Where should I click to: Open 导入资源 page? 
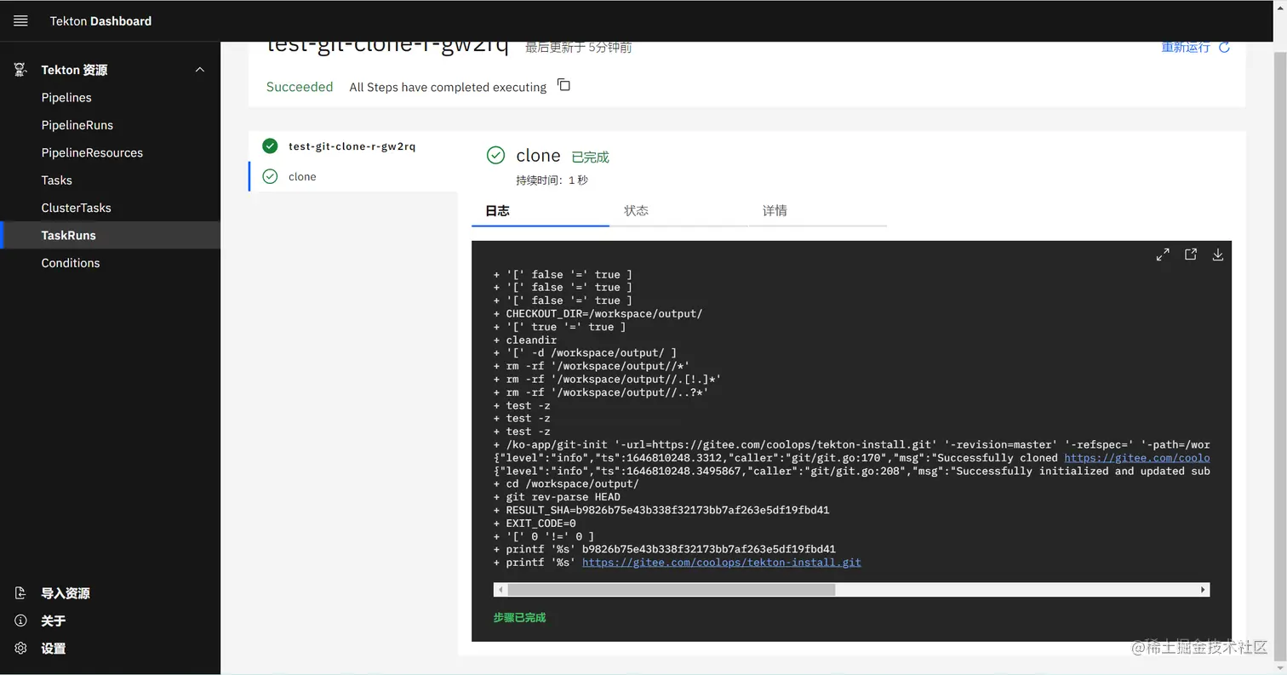click(x=66, y=593)
